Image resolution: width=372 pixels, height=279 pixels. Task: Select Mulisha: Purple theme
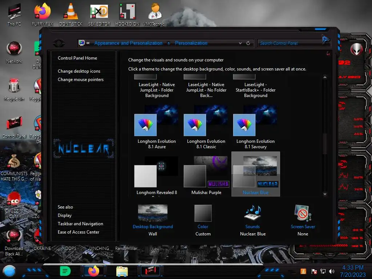(206, 176)
